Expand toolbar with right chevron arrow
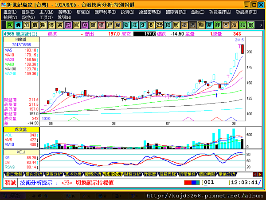 coord(261,25)
